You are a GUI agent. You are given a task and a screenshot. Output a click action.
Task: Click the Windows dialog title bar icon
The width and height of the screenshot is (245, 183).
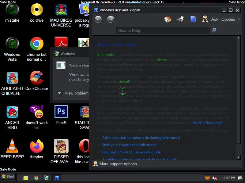57,54
